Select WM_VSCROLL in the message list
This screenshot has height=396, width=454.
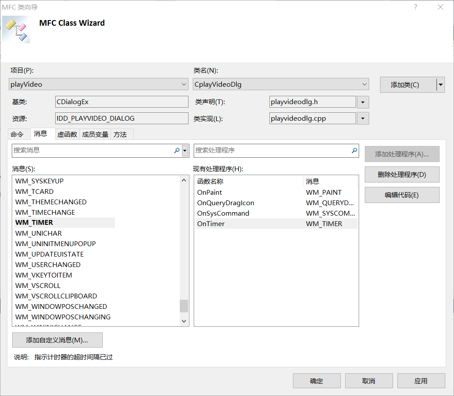tap(37, 285)
